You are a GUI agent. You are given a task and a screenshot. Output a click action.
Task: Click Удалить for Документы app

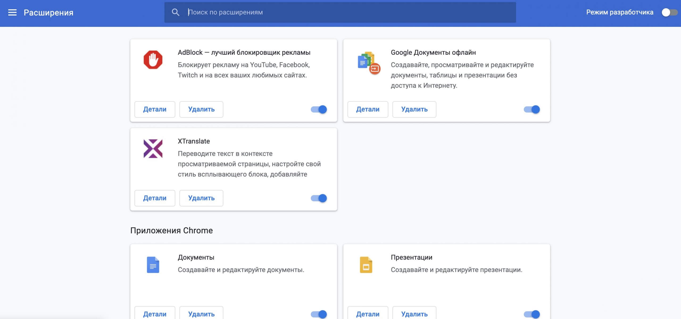pyautogui.click(x=201, y=313)
